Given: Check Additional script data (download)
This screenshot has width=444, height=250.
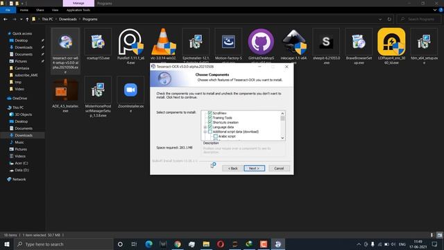Looking at the screenshot, I should pyautogui.click(x=210, y=131).
